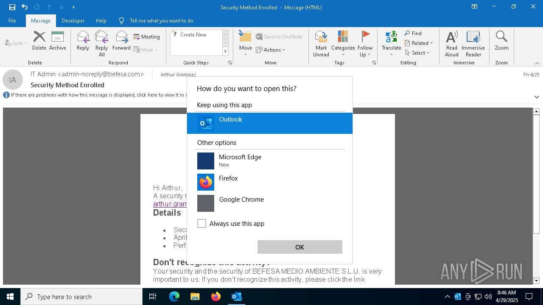Choose Microsoft Edge to open this

point(270,161)
